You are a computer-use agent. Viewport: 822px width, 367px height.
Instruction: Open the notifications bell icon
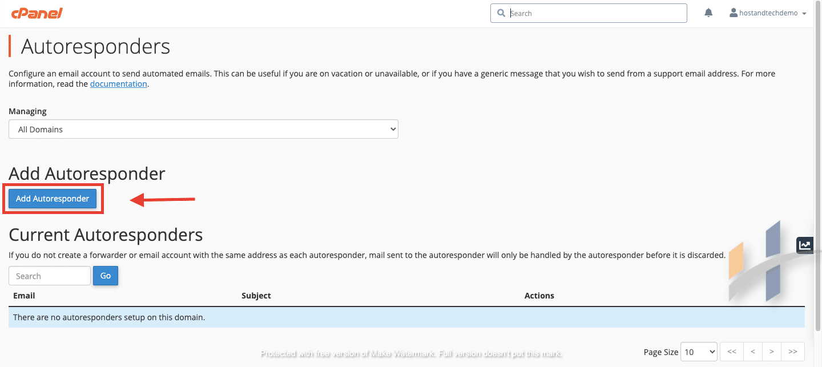coord(708,12)
